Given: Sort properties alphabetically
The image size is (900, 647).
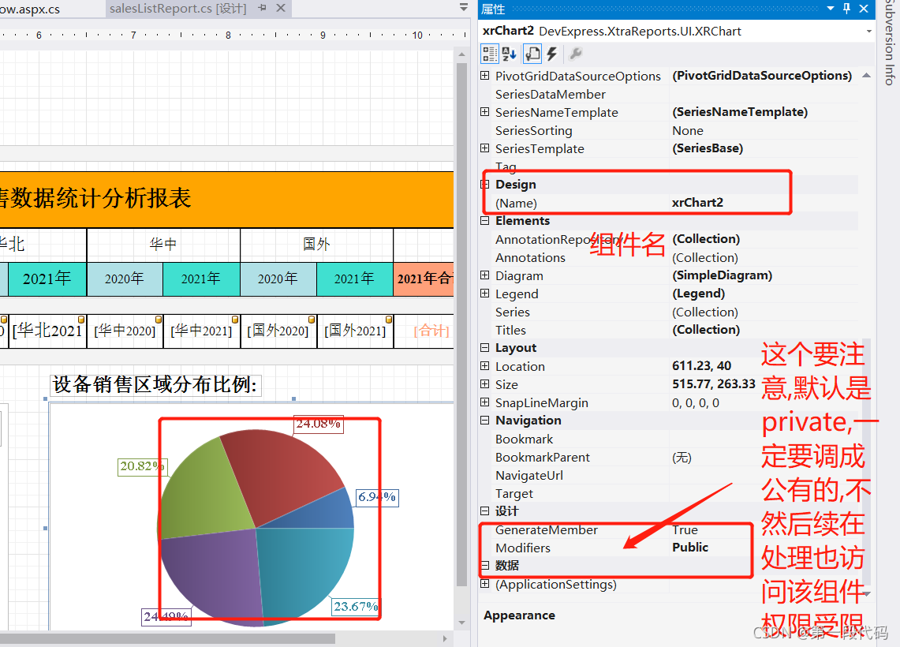Looking at the screenshot, I should pyautogui.click(x=510, y=54).
